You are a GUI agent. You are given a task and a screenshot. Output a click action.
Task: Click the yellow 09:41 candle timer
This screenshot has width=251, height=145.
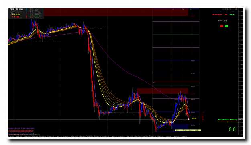(194, 118)
